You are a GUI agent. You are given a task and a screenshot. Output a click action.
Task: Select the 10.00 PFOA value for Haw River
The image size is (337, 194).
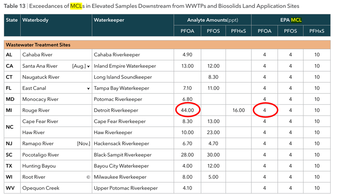[188, 132]
